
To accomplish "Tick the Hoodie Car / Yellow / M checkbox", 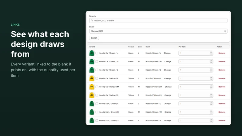I will point(96,87).
